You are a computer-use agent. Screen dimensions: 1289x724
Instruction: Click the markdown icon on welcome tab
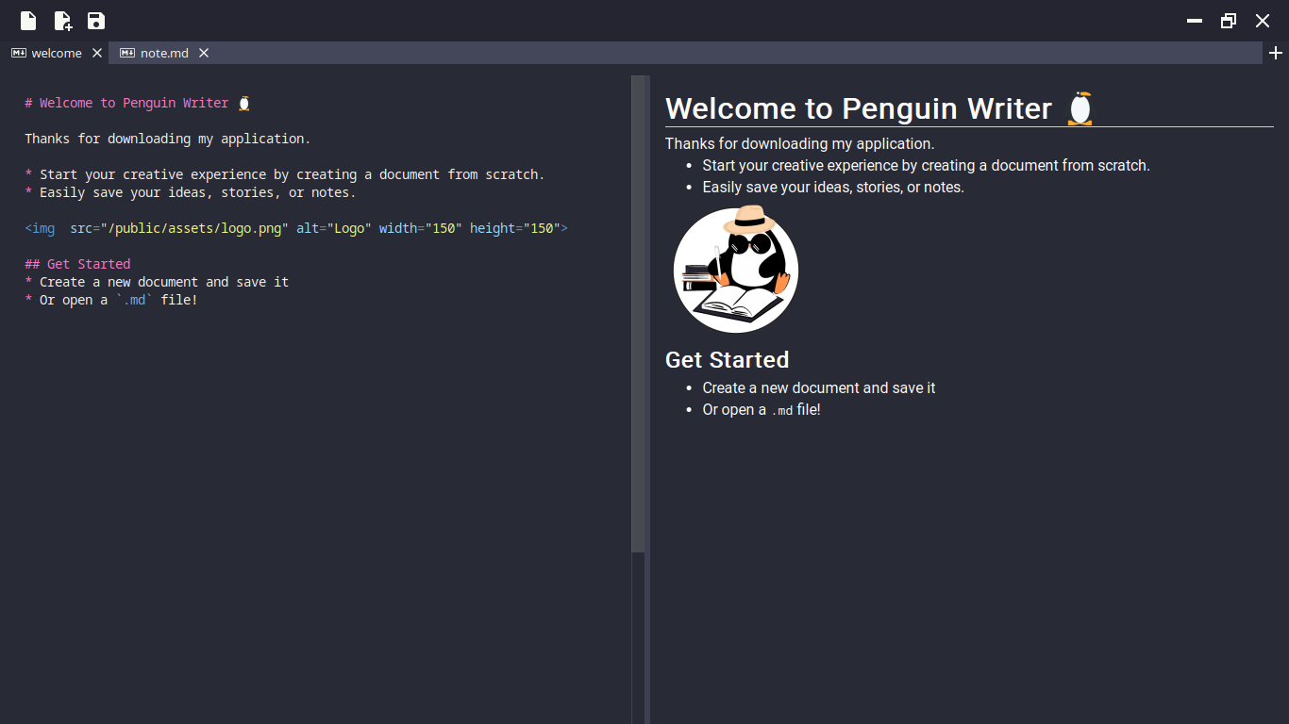tap(19, 53)
